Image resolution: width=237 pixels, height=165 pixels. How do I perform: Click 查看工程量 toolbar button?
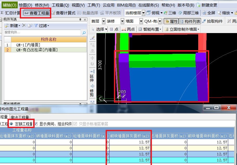[37, 13]
